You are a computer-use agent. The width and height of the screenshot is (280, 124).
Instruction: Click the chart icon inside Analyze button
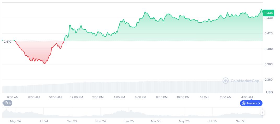(243, 103)
